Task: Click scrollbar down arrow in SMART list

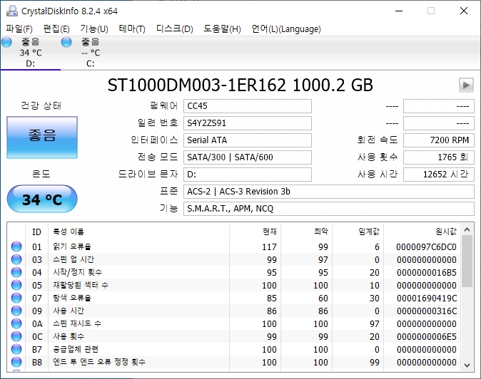Action: coord(467,365)
